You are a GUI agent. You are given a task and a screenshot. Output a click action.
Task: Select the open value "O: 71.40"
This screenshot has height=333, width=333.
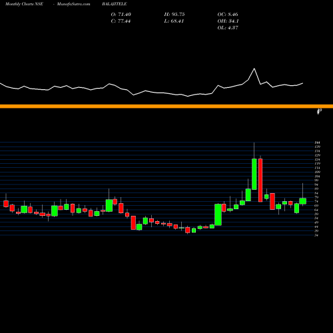(x=121, y=15)
